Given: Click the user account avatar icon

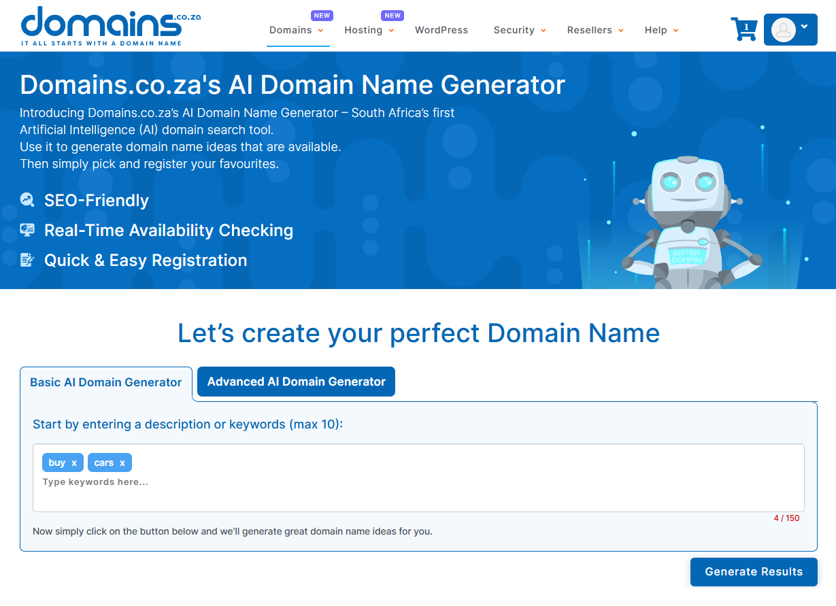Looking at the screenshot, I should pos(784,29).
